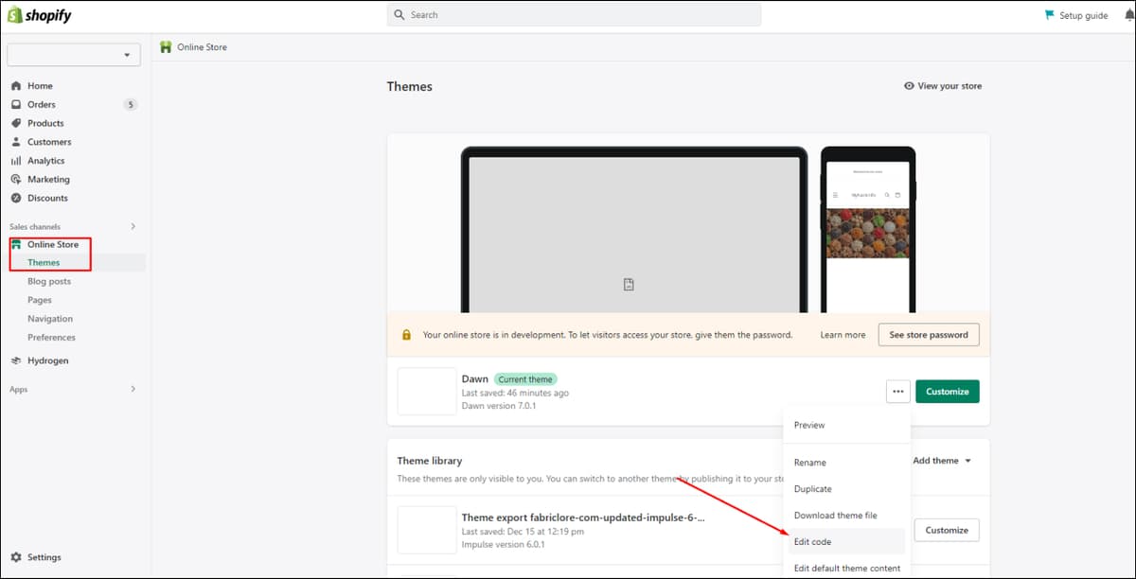Screen dimensions: 1136x579
Task: Open the store selector dropdown
Action: point(74,55)
